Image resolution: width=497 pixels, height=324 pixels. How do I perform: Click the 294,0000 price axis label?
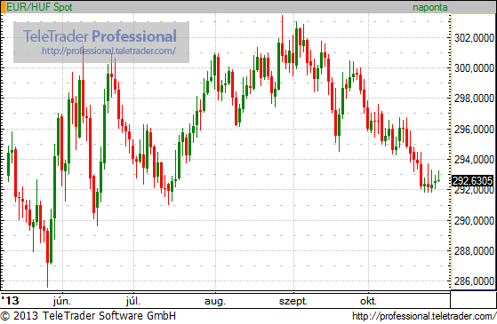pyautogui.click(x=474, y=160)
